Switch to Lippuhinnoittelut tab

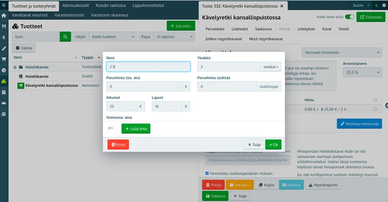[148, 5]
